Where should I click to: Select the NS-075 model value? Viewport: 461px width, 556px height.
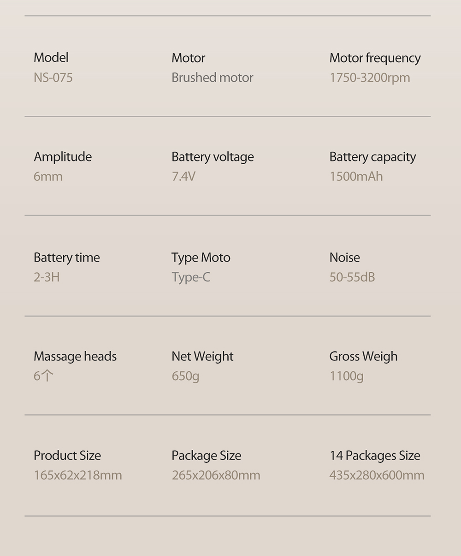53,78
